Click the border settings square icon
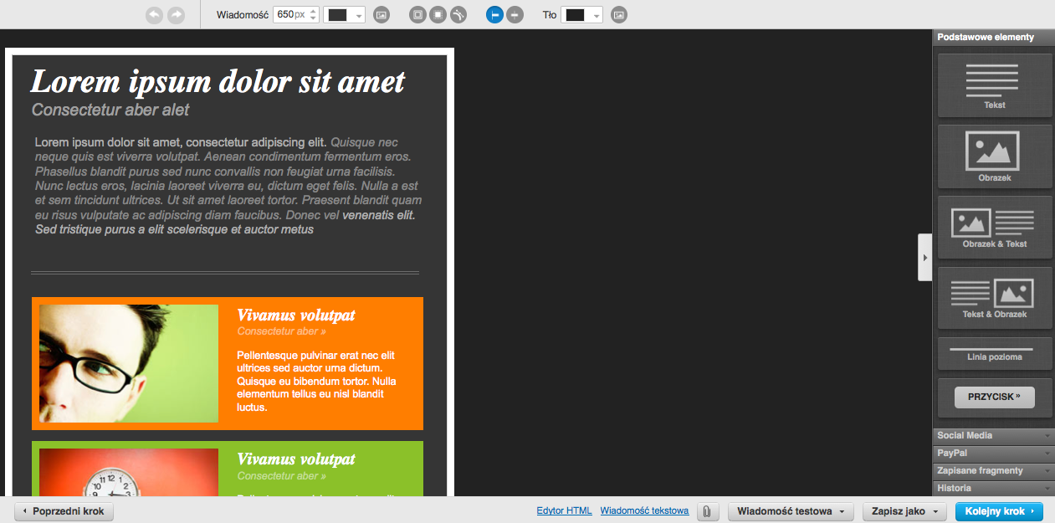Screen dimensions: 1055x523 coord(417,15)
